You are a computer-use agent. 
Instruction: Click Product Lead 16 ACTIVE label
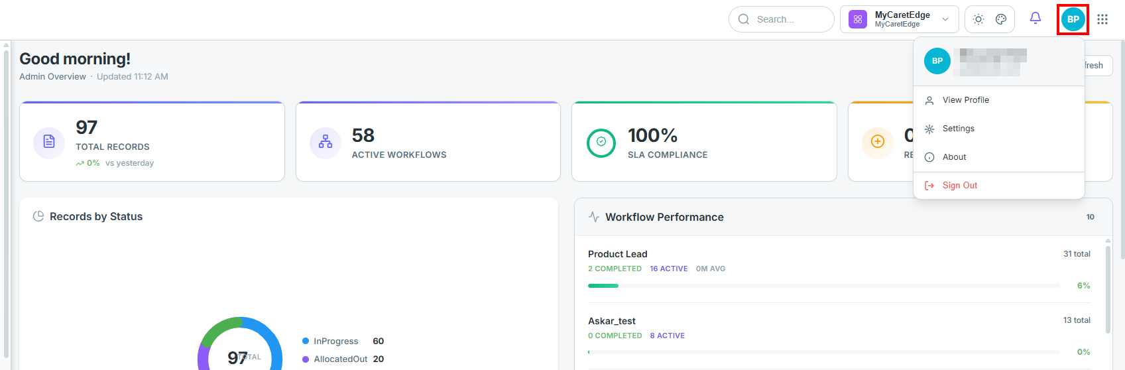pyautogui.click(x=669, y=269)
